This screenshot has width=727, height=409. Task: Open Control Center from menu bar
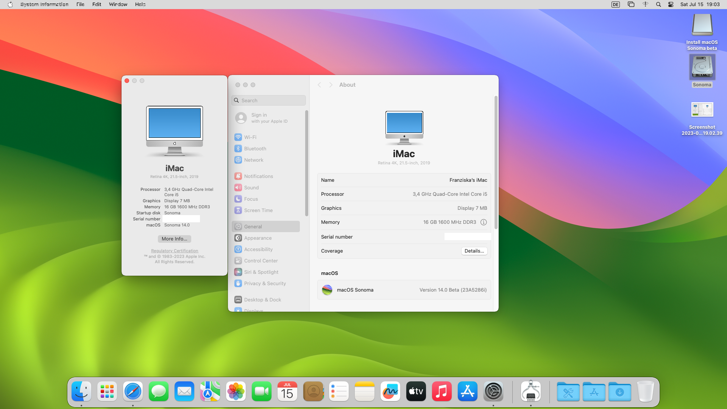[671, 4]
